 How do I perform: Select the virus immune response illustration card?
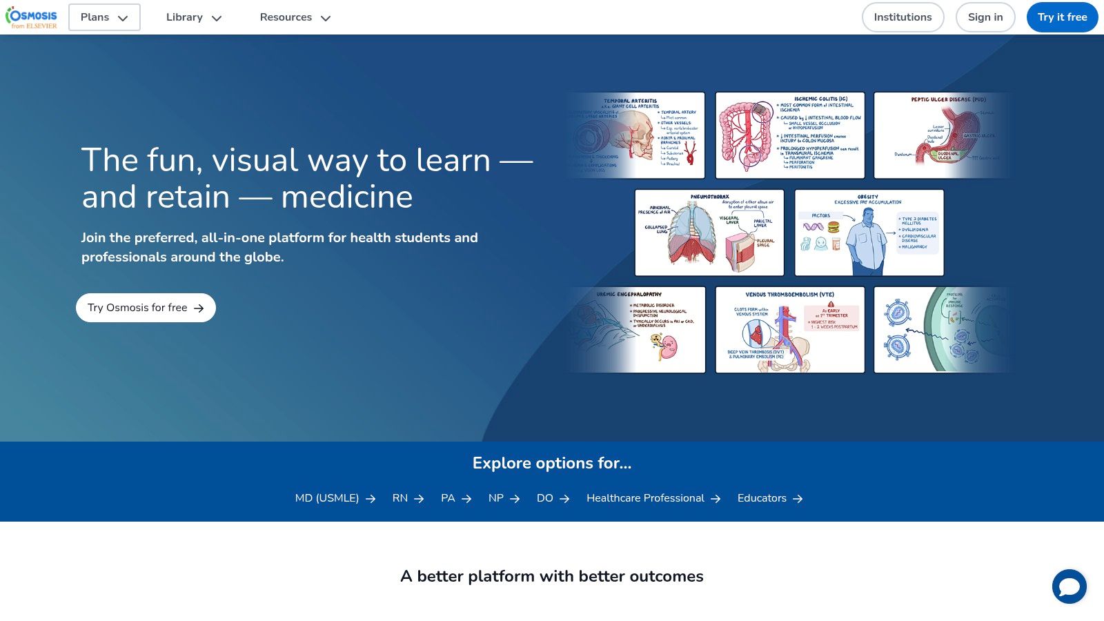coord(943,330)
